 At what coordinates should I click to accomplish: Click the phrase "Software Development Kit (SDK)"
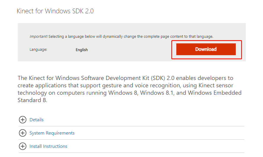(128, 78)
